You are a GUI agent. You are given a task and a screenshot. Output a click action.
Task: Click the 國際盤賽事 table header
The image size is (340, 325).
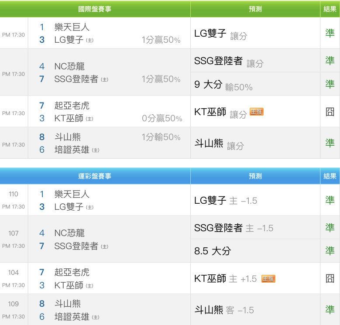coord(95,9)
